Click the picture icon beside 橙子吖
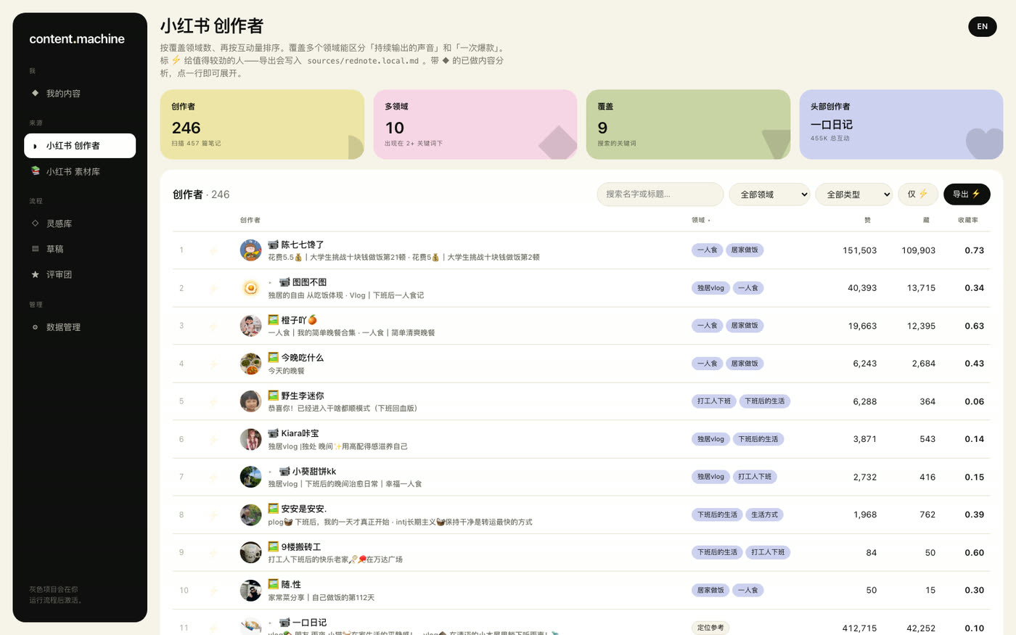This screenshot has width=1016, height=635. click(x=274, y=320)
